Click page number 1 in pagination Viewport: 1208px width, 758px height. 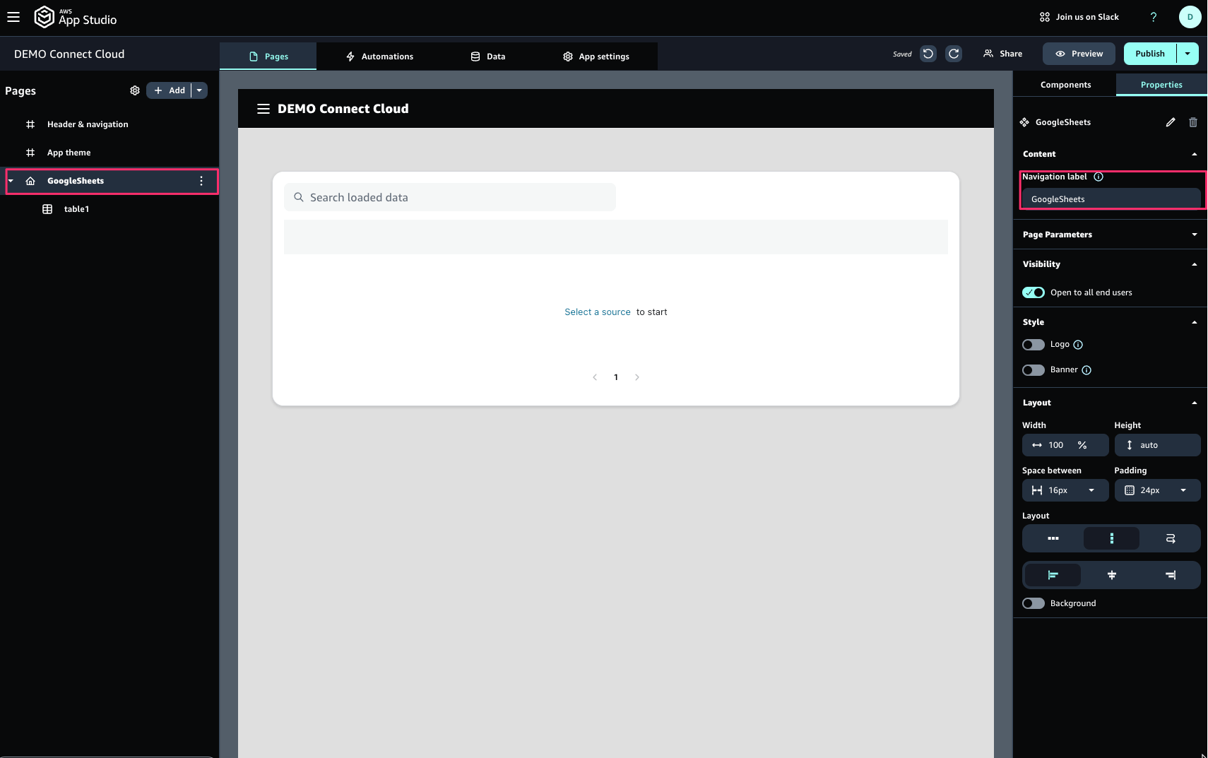(616, 377)
